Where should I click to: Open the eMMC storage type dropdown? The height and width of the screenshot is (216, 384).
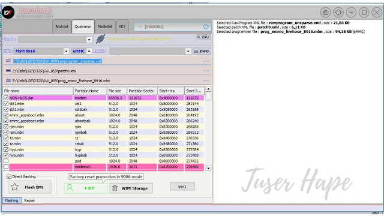coord(89,51)
